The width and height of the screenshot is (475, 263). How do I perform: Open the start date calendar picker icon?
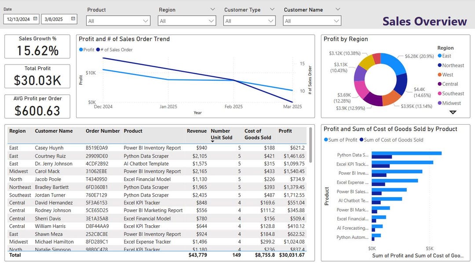click(x=36, y=19)
